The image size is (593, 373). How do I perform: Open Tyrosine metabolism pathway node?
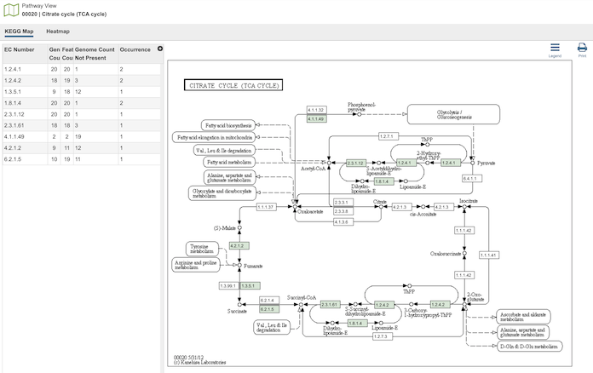(x=202, y=249)
